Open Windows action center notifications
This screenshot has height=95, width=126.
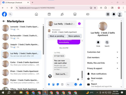[x=122, y=92]
